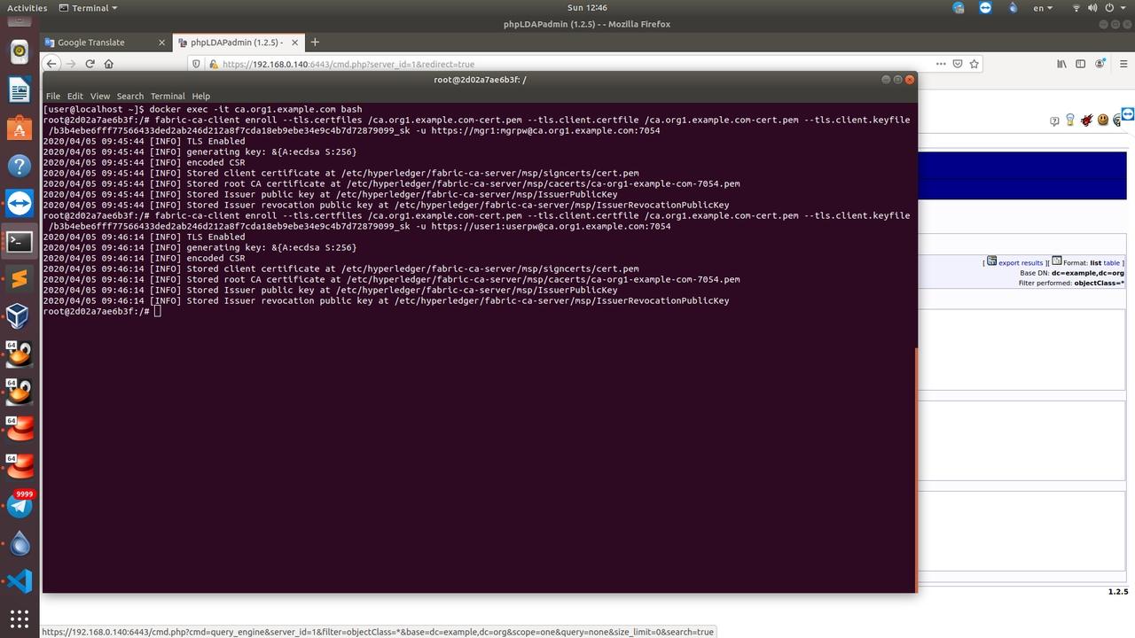Open Telegram with the 9999 badge

20,505
